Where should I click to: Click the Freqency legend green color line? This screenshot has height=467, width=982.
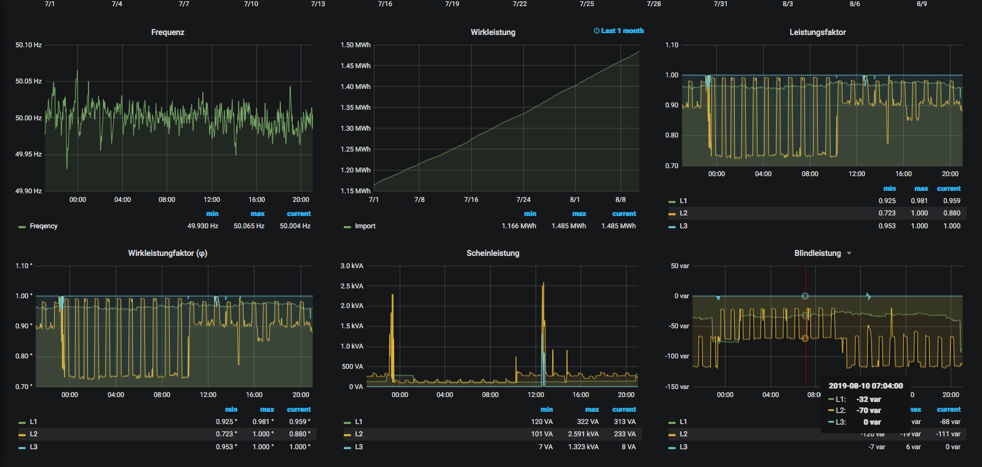[22, 227]
